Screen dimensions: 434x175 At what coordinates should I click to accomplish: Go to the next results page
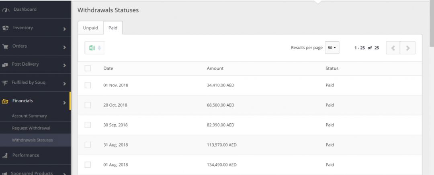pyautogui.click(x=408, y=48)
